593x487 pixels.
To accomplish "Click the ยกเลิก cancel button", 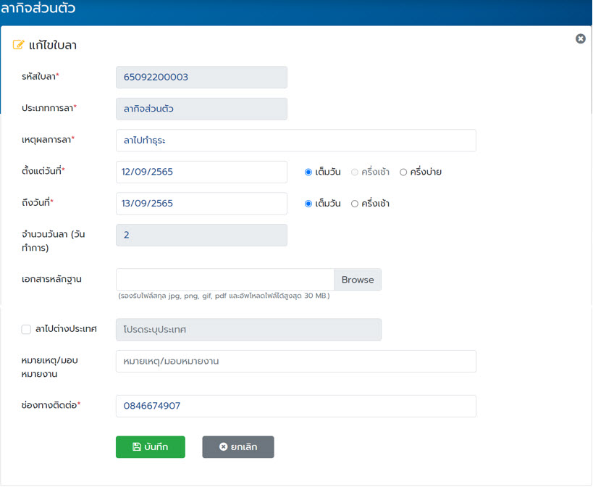I will click(x=238, y=447).
